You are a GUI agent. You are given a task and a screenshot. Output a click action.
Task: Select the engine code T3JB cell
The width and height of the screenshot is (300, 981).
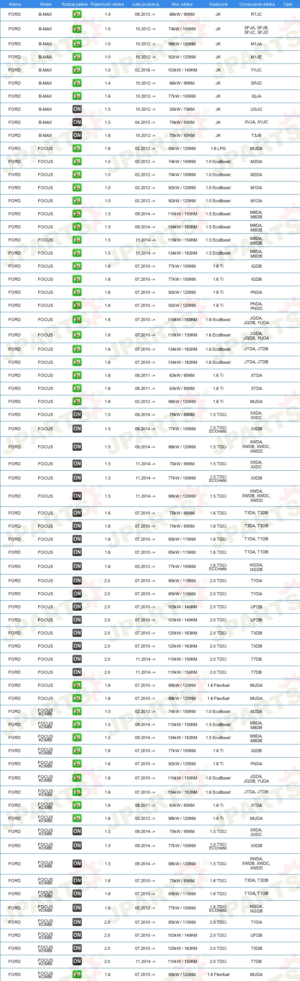256,135
